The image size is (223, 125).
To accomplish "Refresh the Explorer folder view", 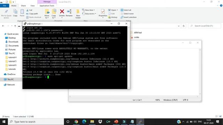I will coord(184,26).
